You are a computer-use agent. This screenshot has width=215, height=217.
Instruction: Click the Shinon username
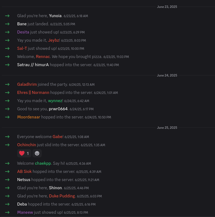pos(55,188)
